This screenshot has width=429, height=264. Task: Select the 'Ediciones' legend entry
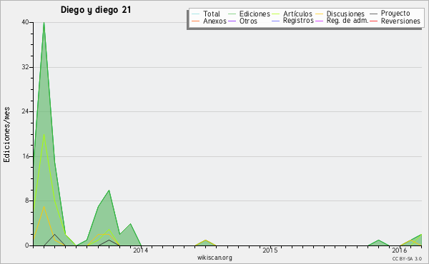(x=255, y=14)
